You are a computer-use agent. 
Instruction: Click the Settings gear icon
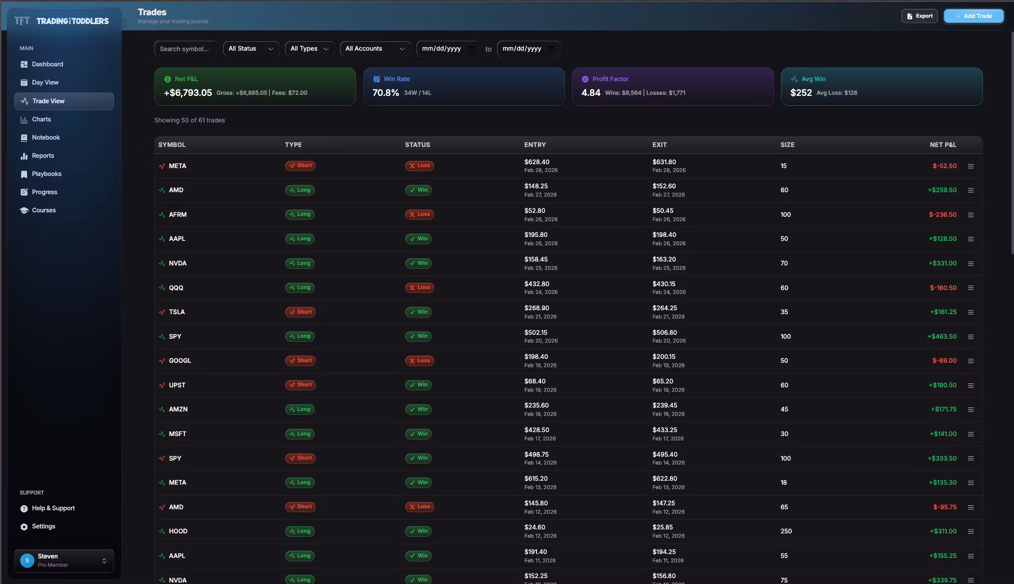(24, 526)
